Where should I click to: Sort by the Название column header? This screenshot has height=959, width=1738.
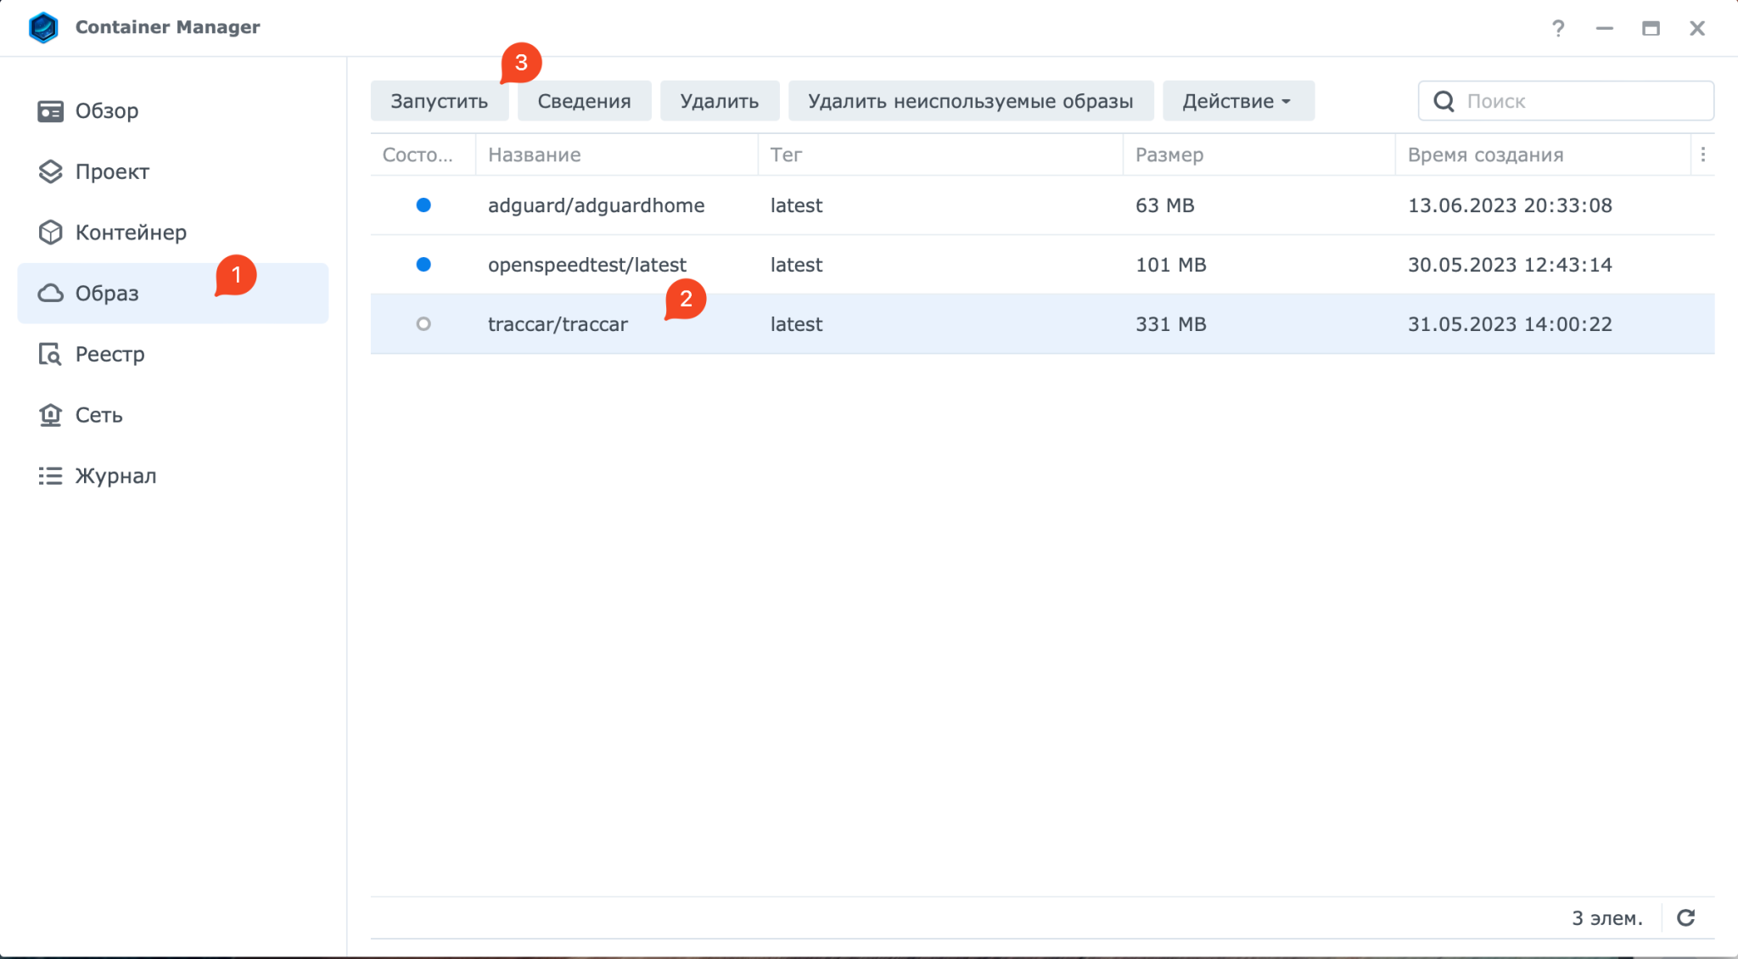tap(616, 154)
